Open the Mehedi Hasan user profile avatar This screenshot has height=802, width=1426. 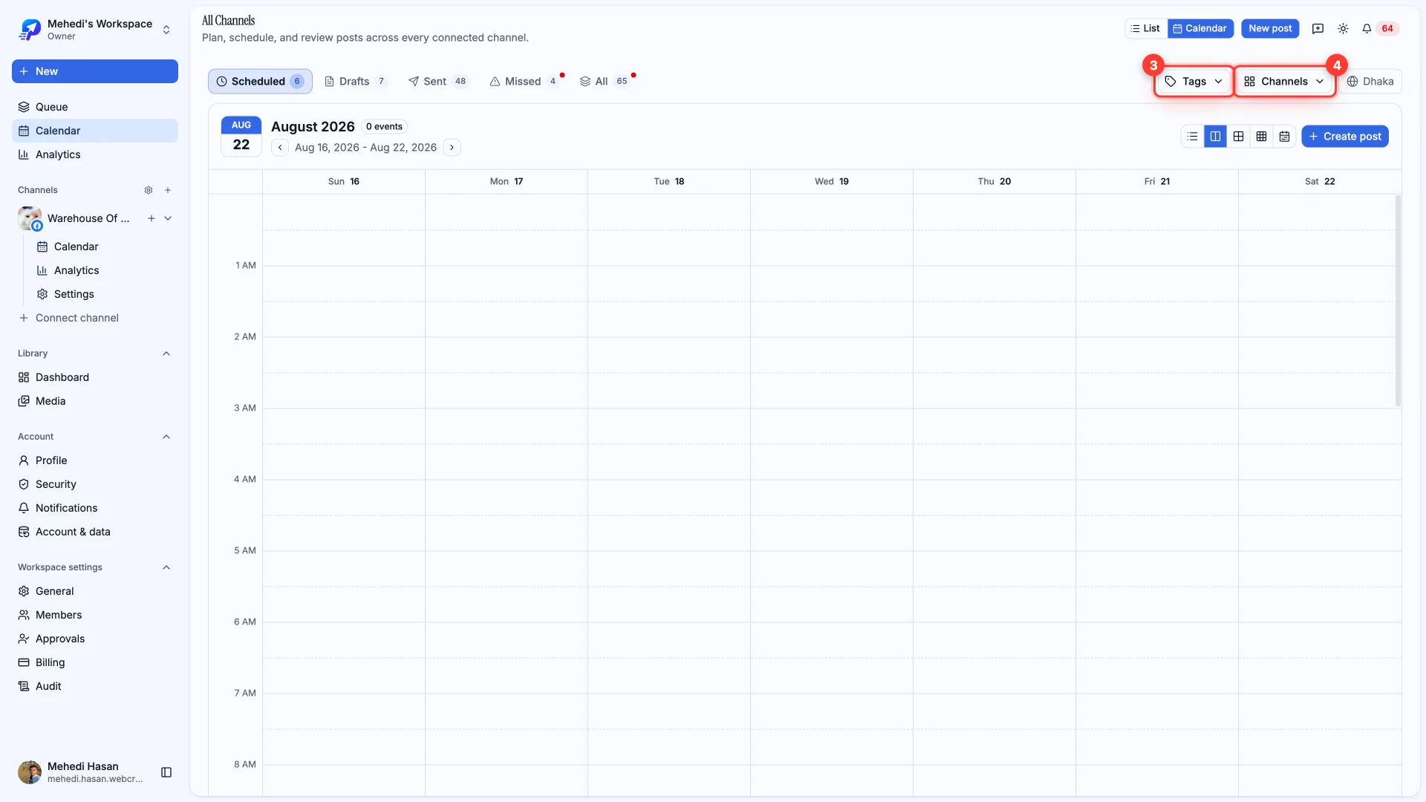[x=30, y=772]
